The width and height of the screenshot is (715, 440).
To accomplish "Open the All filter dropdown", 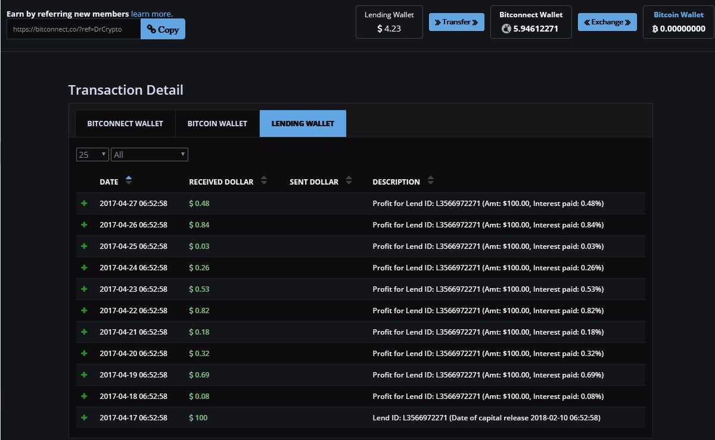I will click(x=150, y=155).
